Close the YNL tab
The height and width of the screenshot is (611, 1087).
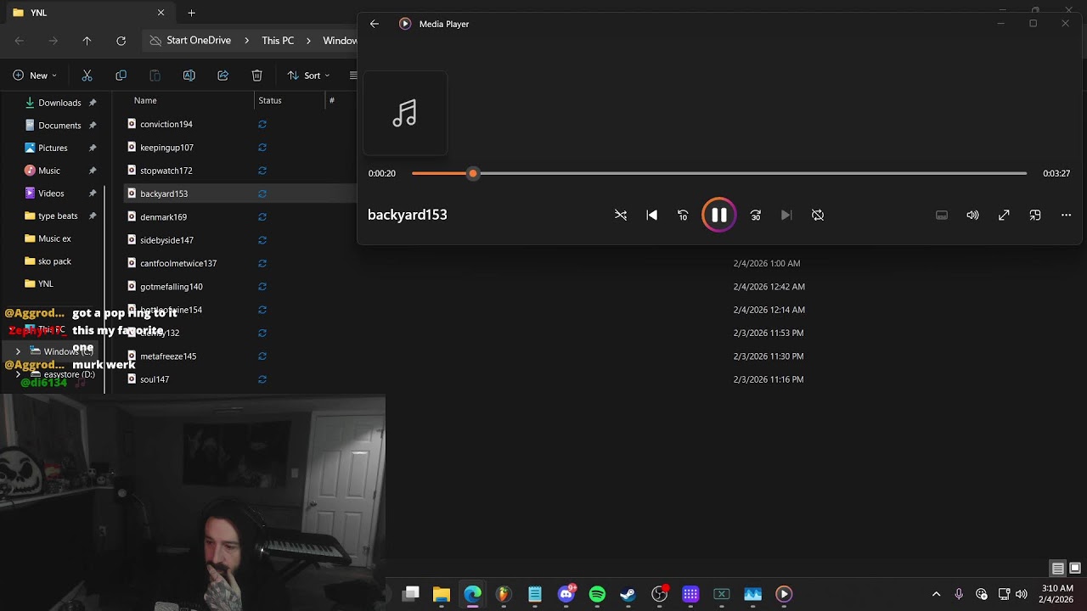coord(161,13)
